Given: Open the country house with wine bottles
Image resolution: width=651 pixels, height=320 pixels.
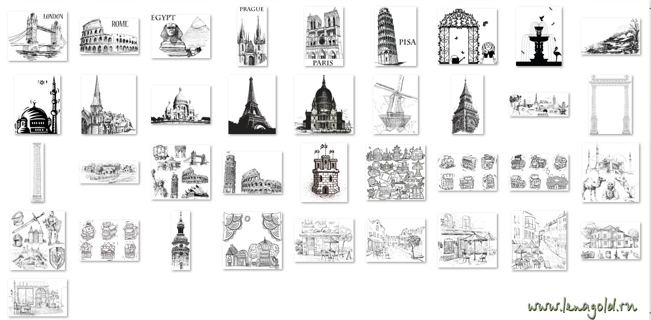Looking at the screenshot, I should point(610,240).
